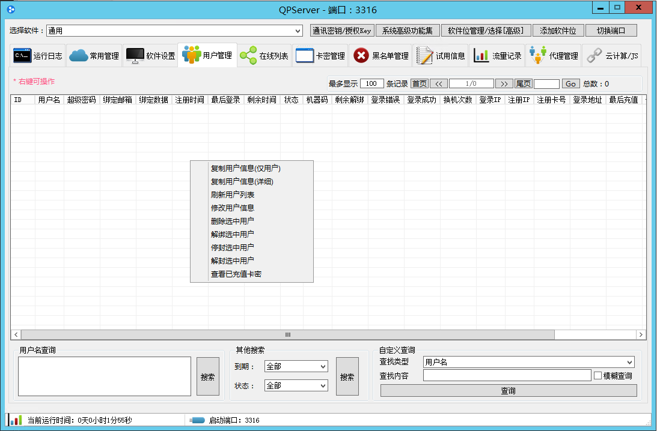Viewport: 657px width, 431px height.
Task: Enable the 模糊查询 checkbox
Action: (597, 376)
